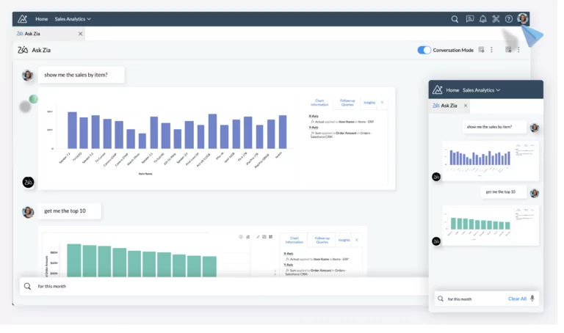Open Home in the main window navbar

(x=42, y=19)
